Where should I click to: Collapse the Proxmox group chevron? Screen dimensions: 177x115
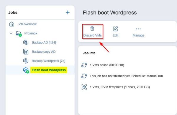click(x=11, y=33)
